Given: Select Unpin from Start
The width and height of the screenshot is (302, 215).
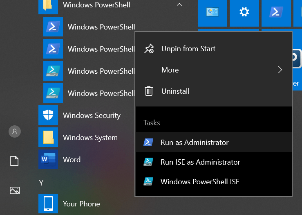Looking at the screenshot, I should 188,49.
